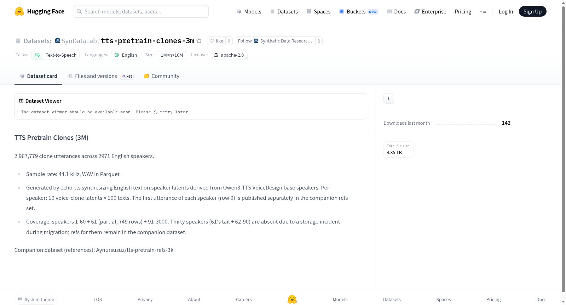
Task: Click the retry later link
Action: [174, 112]
